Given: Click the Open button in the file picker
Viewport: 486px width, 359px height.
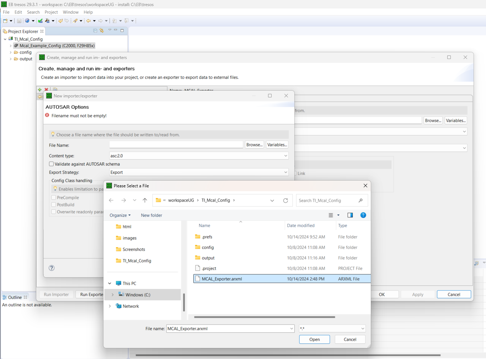Looking at the screenshot, I should tap(314, 339).
